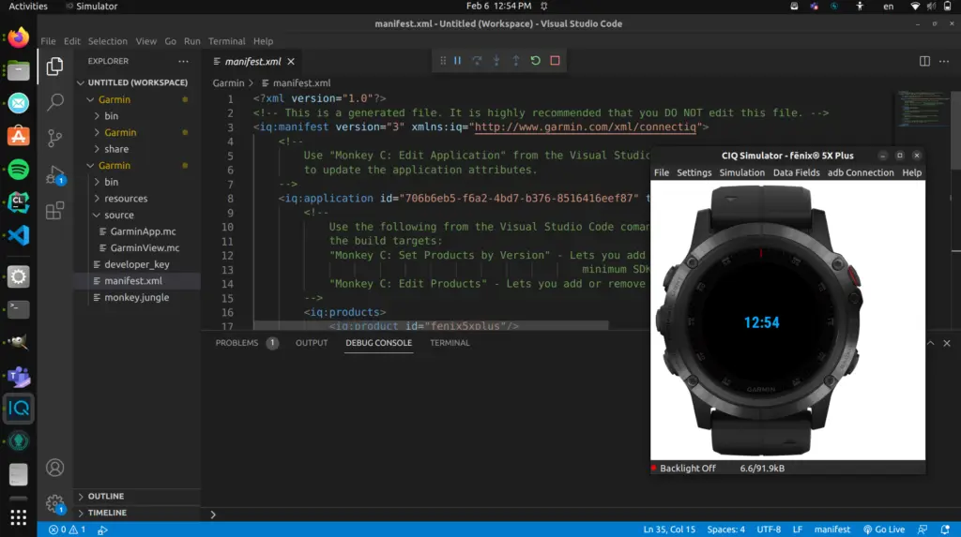This screenshot has width=961, height=537.
Task: Open GarminView.mc file
Action: pos(145,248)
